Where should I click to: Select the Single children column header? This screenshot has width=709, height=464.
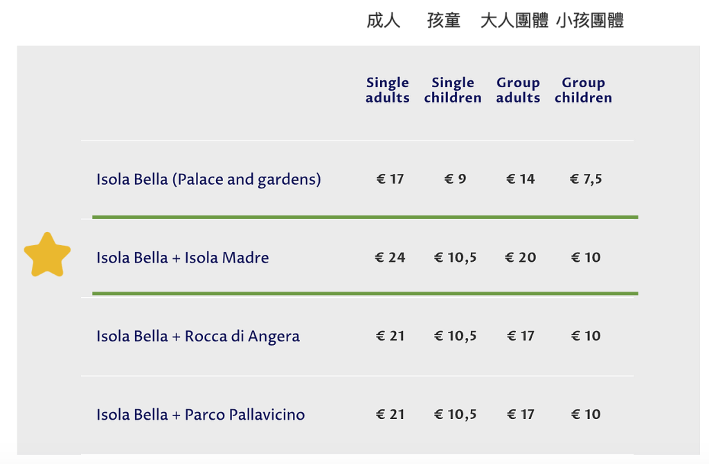(453, 90)
